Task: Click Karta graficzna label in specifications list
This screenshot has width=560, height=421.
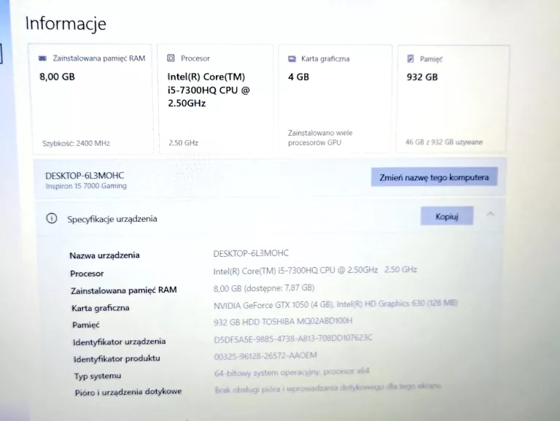Action: click(x=101, y=308)
